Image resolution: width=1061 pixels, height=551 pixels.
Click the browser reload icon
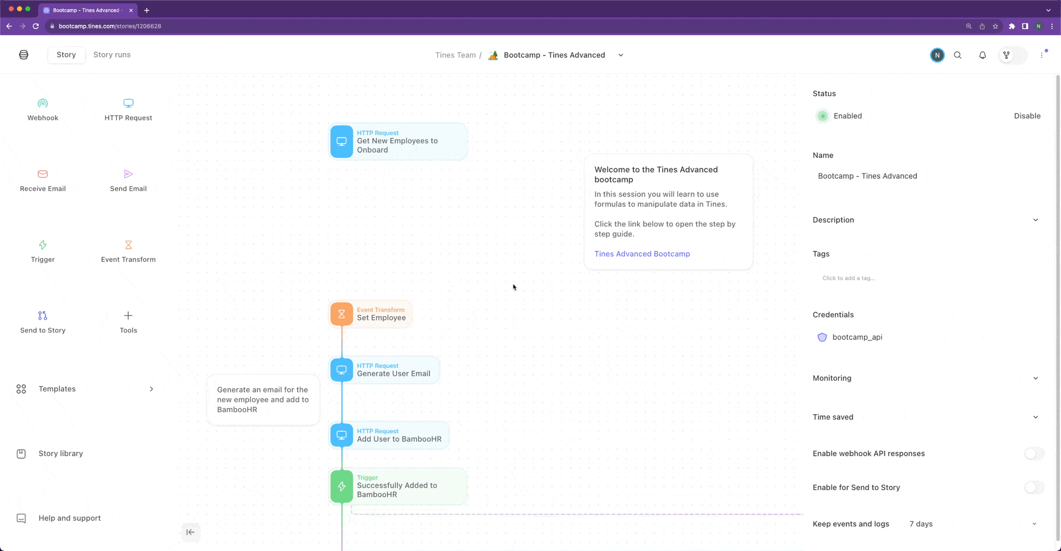tap(36, 26)
